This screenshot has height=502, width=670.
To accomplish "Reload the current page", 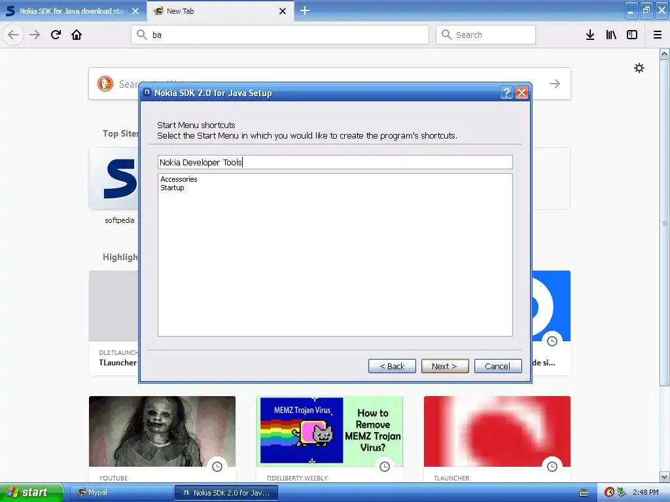I will coord(56,35).
